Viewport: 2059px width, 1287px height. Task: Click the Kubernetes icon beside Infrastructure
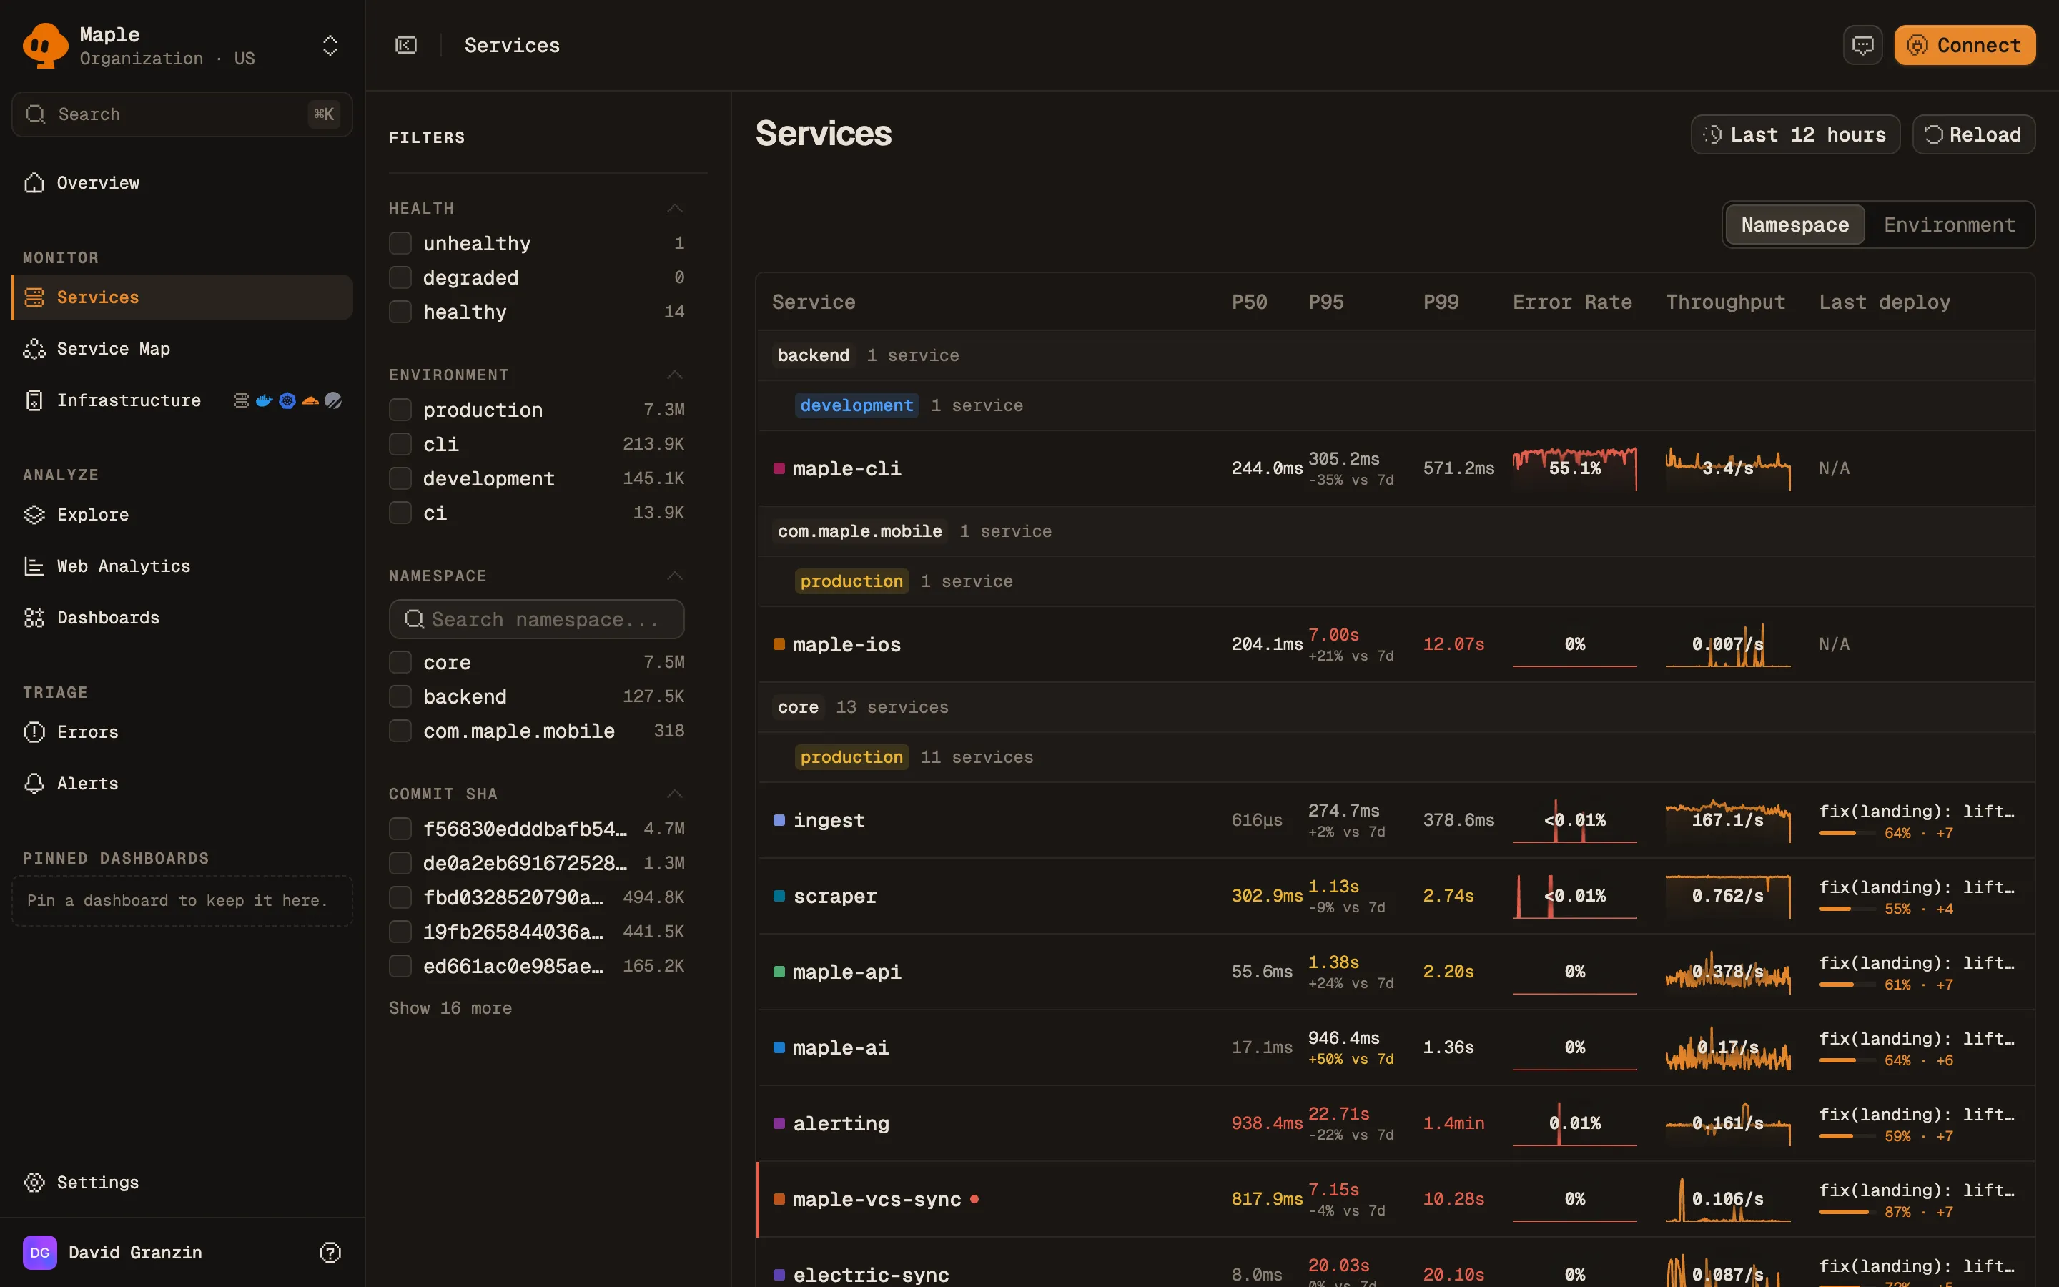click(287, 400)
